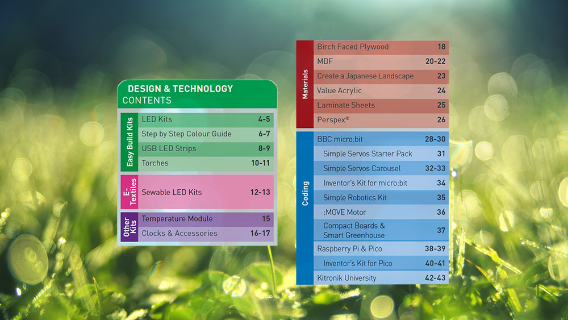Click the red Materials category label
Image resolution: width=568 pixels, height=320 pixels.
[305, 84]
